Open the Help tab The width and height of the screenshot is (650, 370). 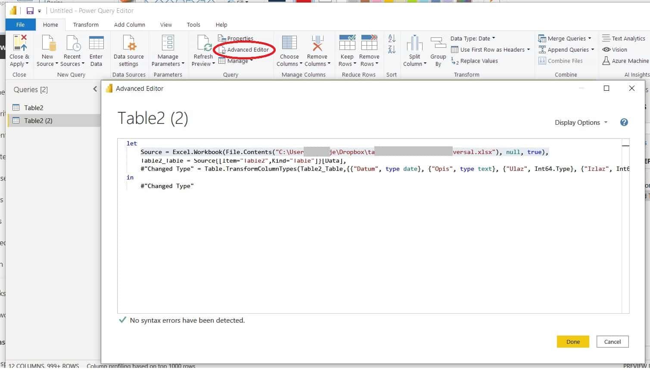point(221,25)
